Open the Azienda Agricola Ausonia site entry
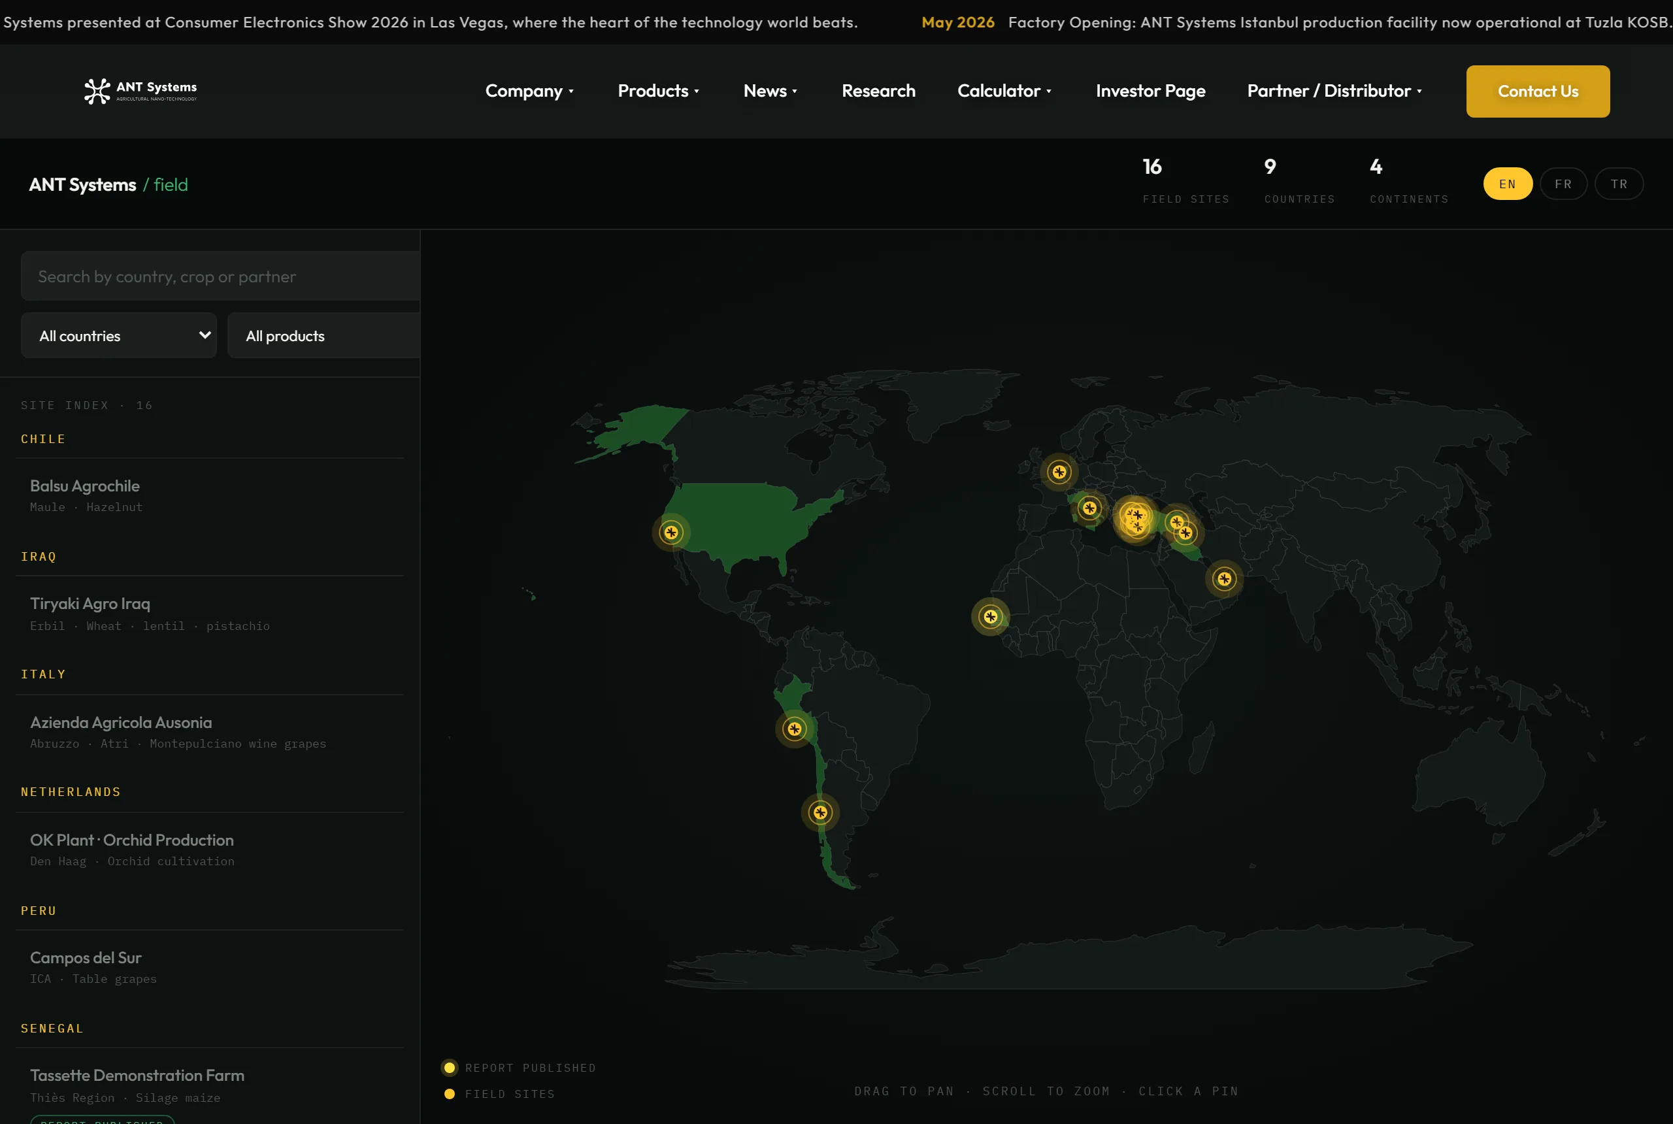 (x=209, y=732)
